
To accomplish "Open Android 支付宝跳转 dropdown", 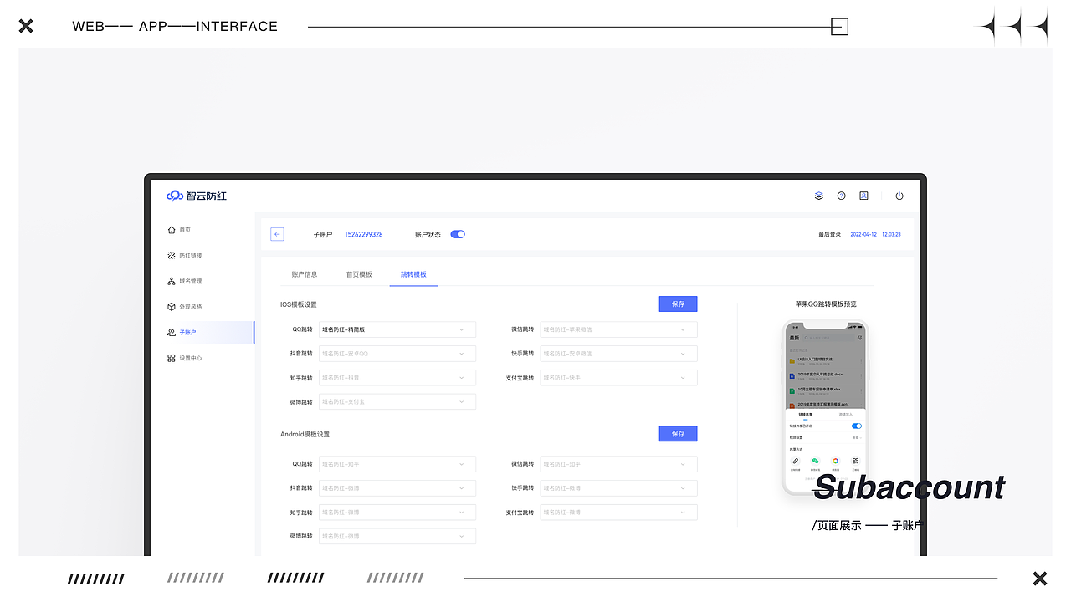I will pos(618,513).
